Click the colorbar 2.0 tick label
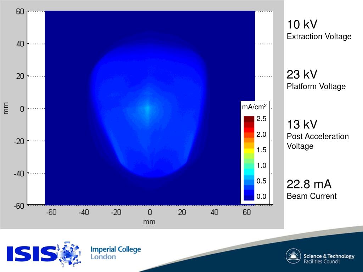The width and height of the screenshot is (363, 272). click(261, 134)
